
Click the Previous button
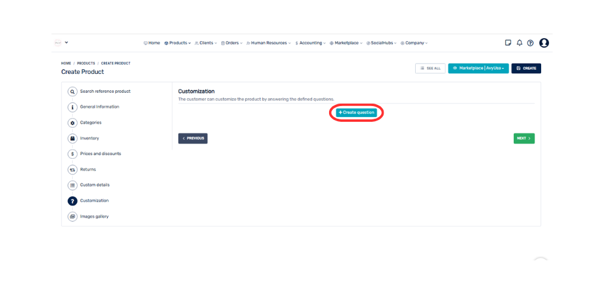pos(193,138)
